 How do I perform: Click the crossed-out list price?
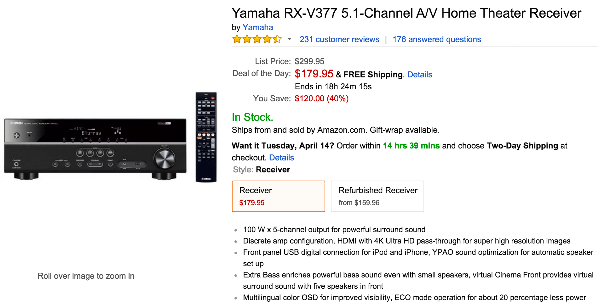pyautogui.click(x=310, y=61)
